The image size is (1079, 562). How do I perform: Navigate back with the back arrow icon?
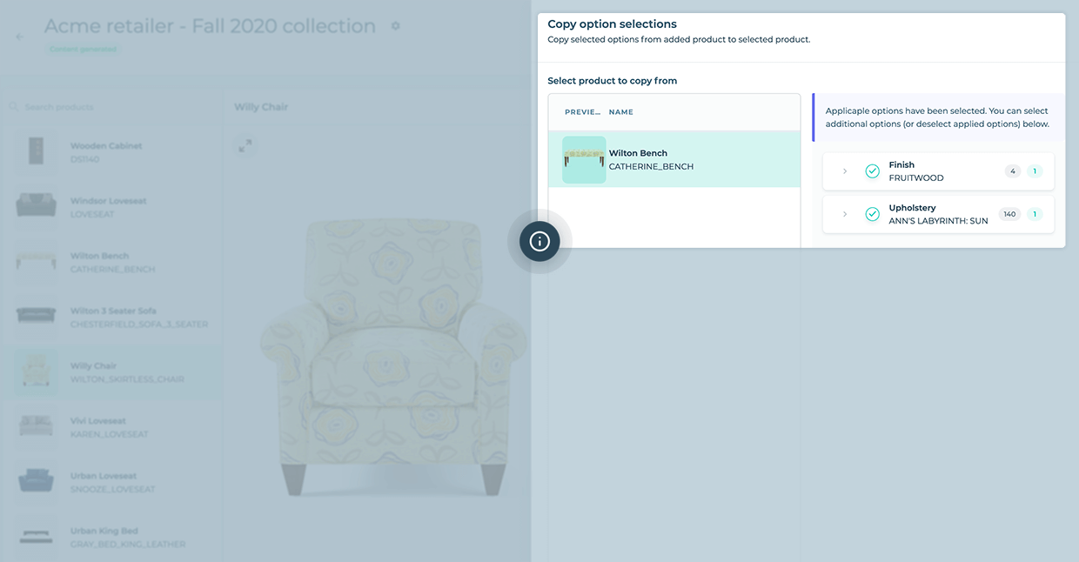coord(18,35)
